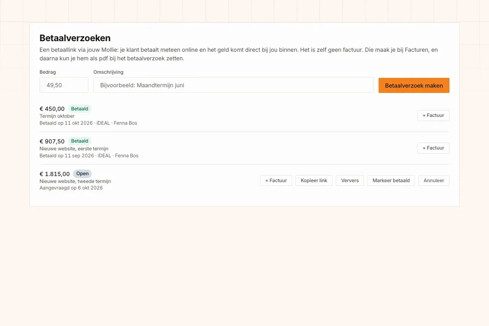Click the Omschrijving field label
This screenshot has height=326, width=489.
[108, 72]
